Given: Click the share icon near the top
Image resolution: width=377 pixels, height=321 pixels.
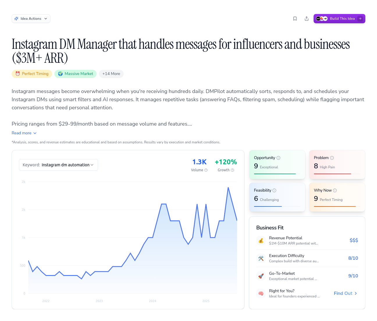Looking at the screenshot, I should pos(307,19).
